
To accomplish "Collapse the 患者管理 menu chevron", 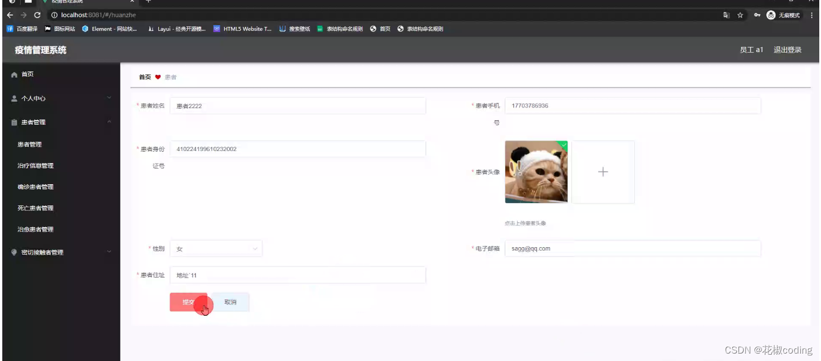I will 109,122.
